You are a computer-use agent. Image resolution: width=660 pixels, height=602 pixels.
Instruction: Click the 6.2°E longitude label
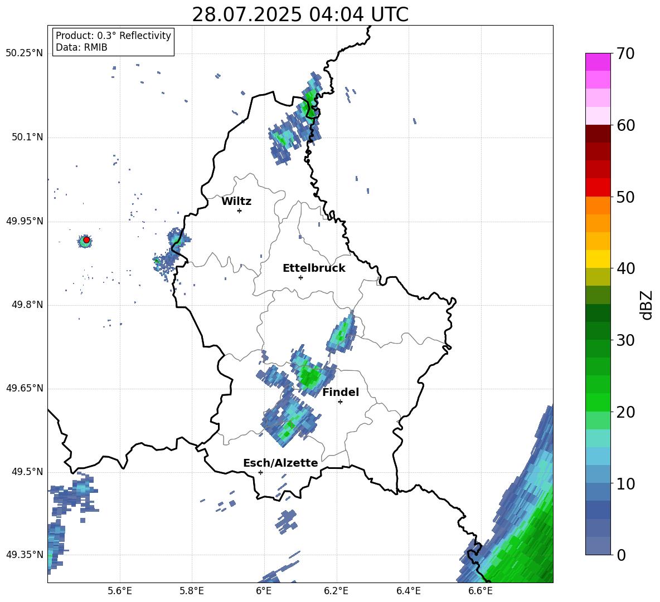tap(336, 591)
